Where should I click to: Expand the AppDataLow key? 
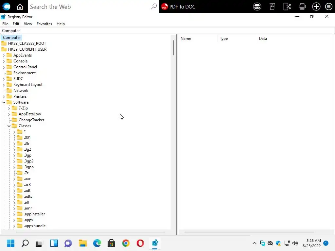click(x=9, y=114)
